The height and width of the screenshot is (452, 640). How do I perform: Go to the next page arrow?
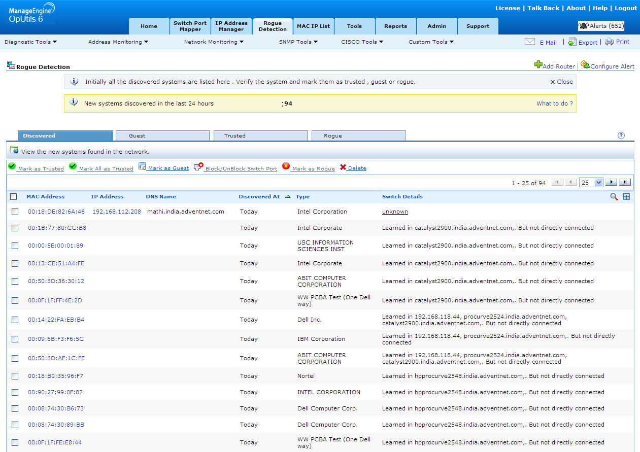click(x=612, y=183)
